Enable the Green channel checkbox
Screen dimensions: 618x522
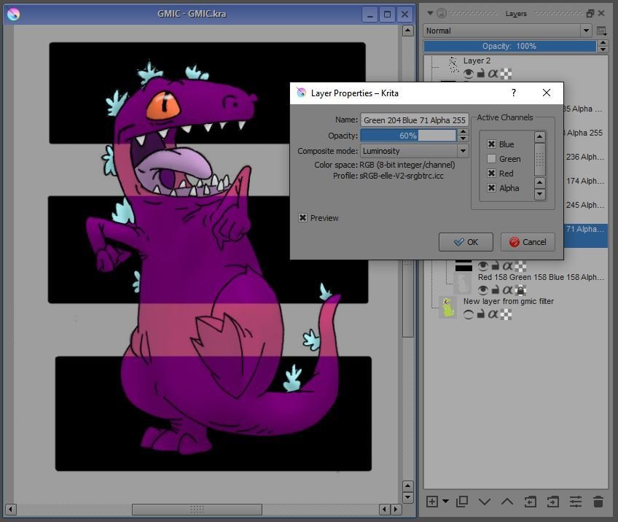(491, 158)
